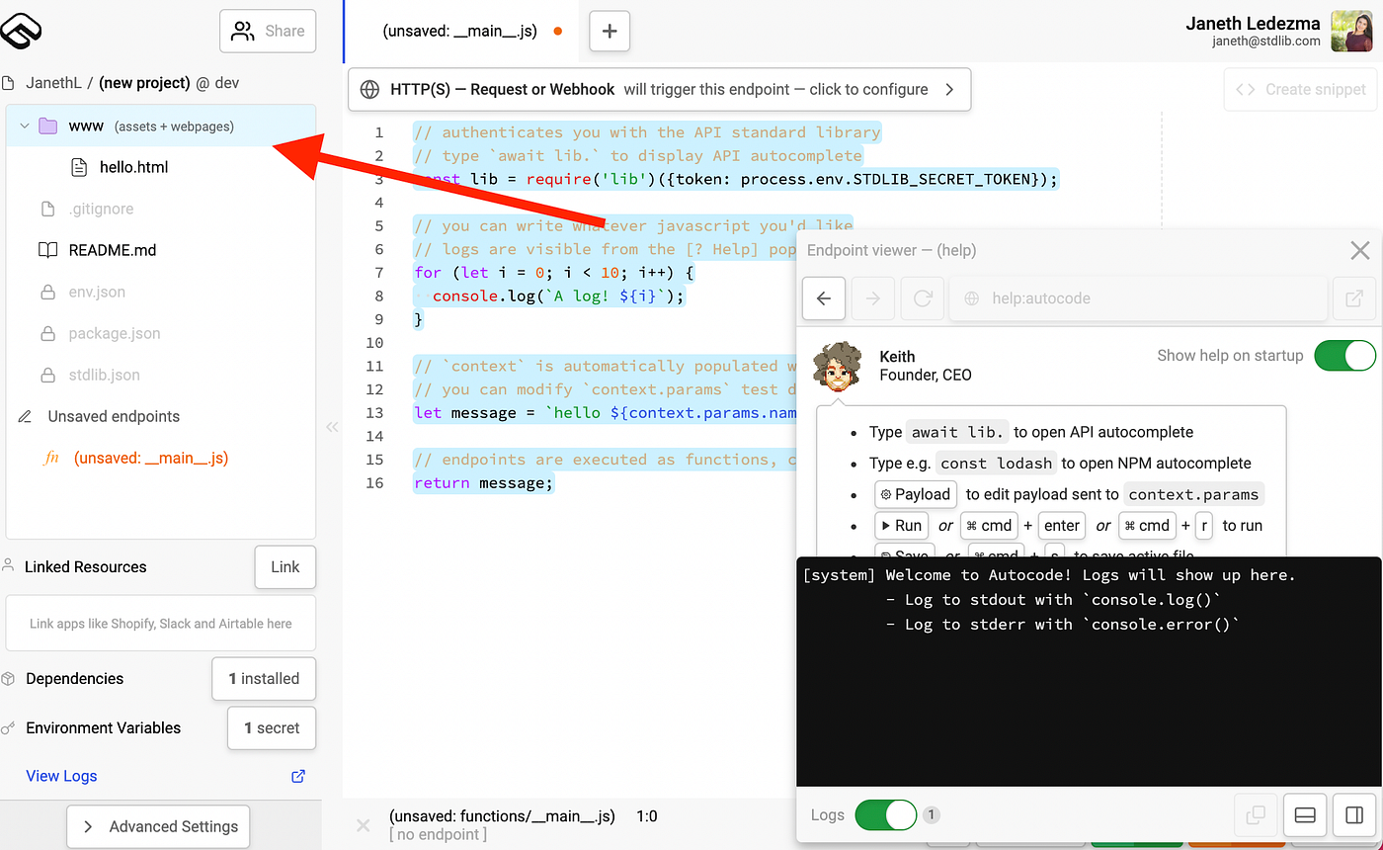Collapse the file sidebar with double-chevron icon
The image size is (1383, 850).
[332, 427]
